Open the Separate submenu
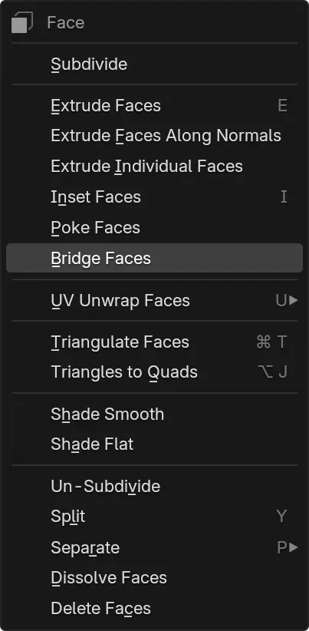 pos(154,547)
